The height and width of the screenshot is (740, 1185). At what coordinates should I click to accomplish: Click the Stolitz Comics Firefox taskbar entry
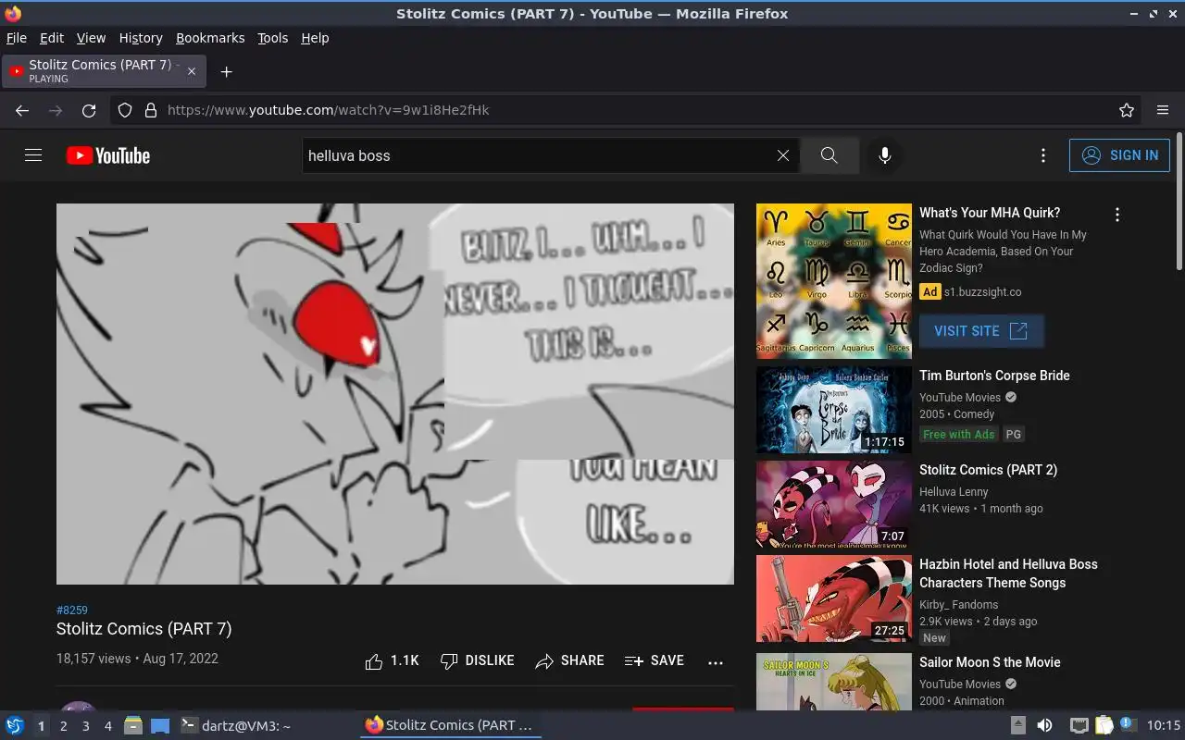point(450,726)
